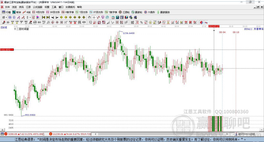This screenshot has height=142, width=264.
Task: Select the hand pan tool
Action: 89,17
